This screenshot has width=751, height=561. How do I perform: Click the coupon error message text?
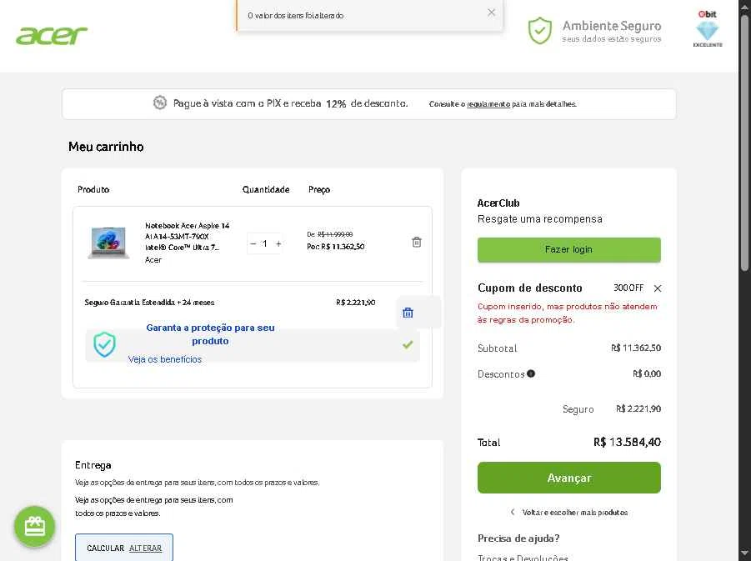(x=567, y=313)
